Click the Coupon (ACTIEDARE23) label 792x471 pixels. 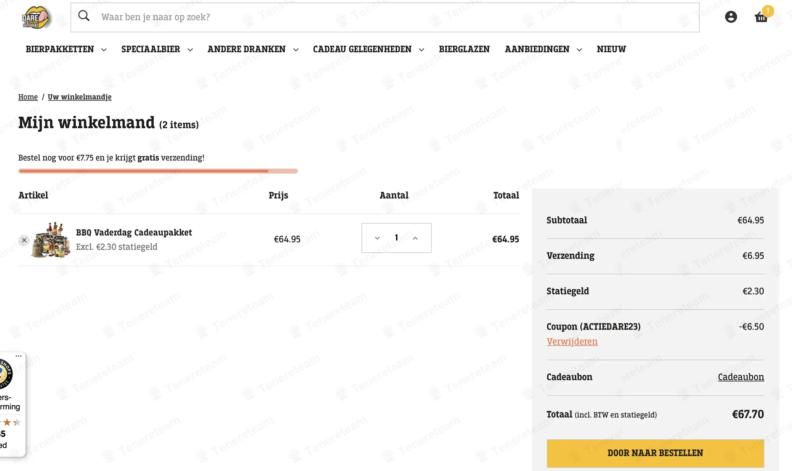pyautogui.click(x=593, y=327)
